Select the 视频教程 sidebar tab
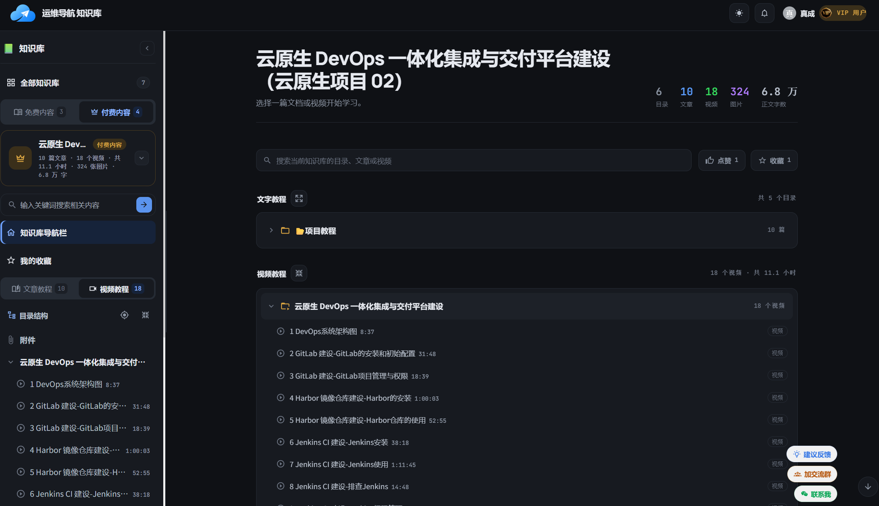 pos(116,289)
